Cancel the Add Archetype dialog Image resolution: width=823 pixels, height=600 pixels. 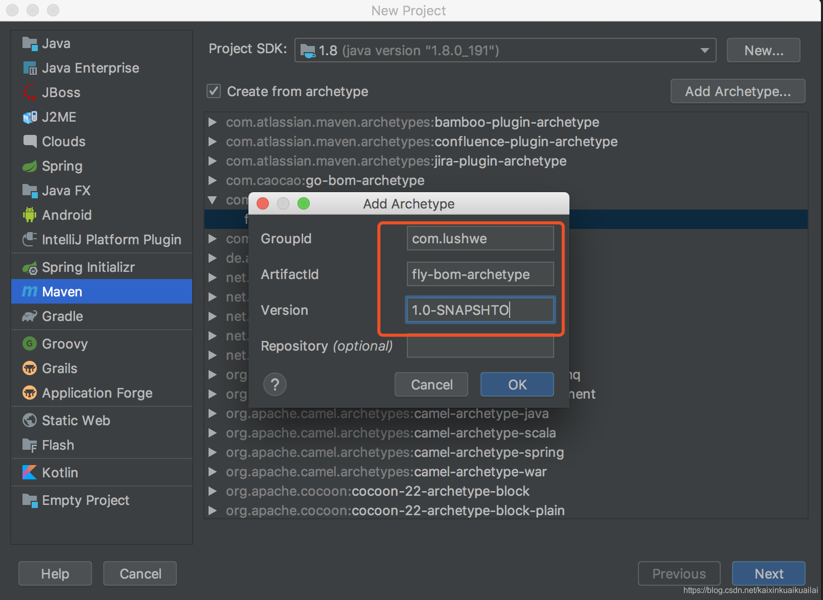pyautogui.click(x=431, y=384)
